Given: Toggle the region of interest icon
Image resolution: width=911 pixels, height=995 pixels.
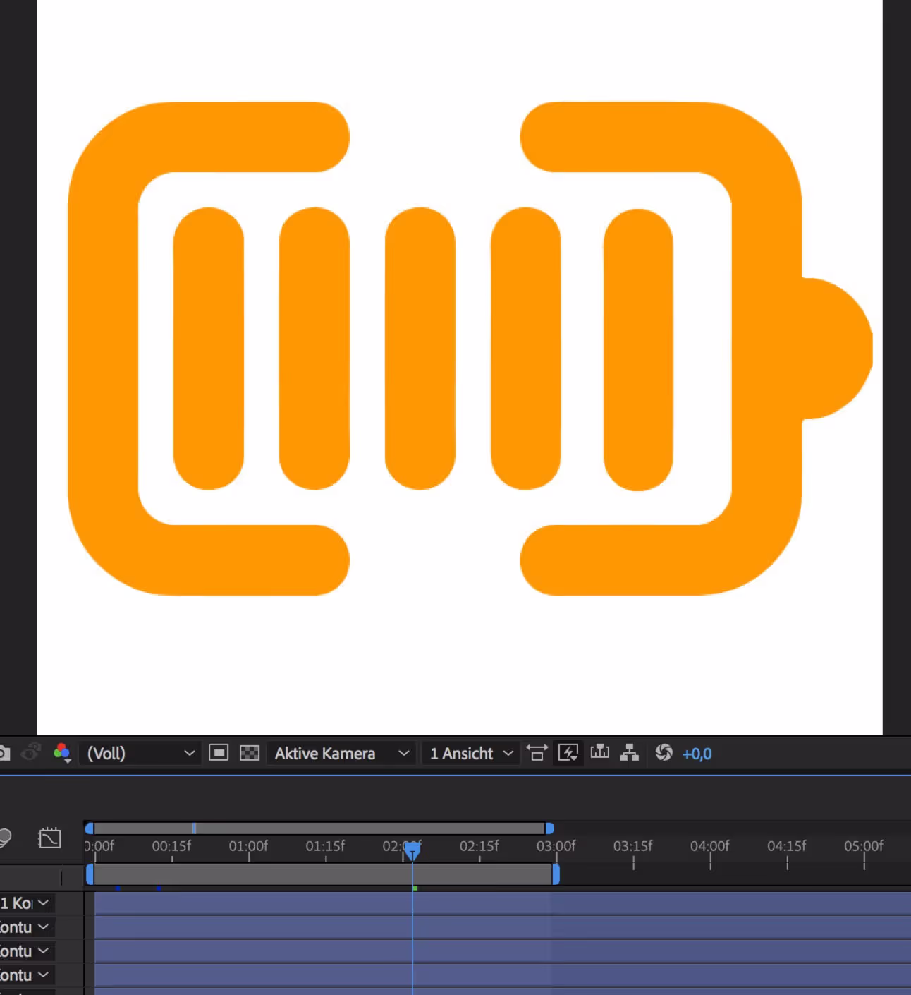Looking at the screenshot, I should [219, 753].
